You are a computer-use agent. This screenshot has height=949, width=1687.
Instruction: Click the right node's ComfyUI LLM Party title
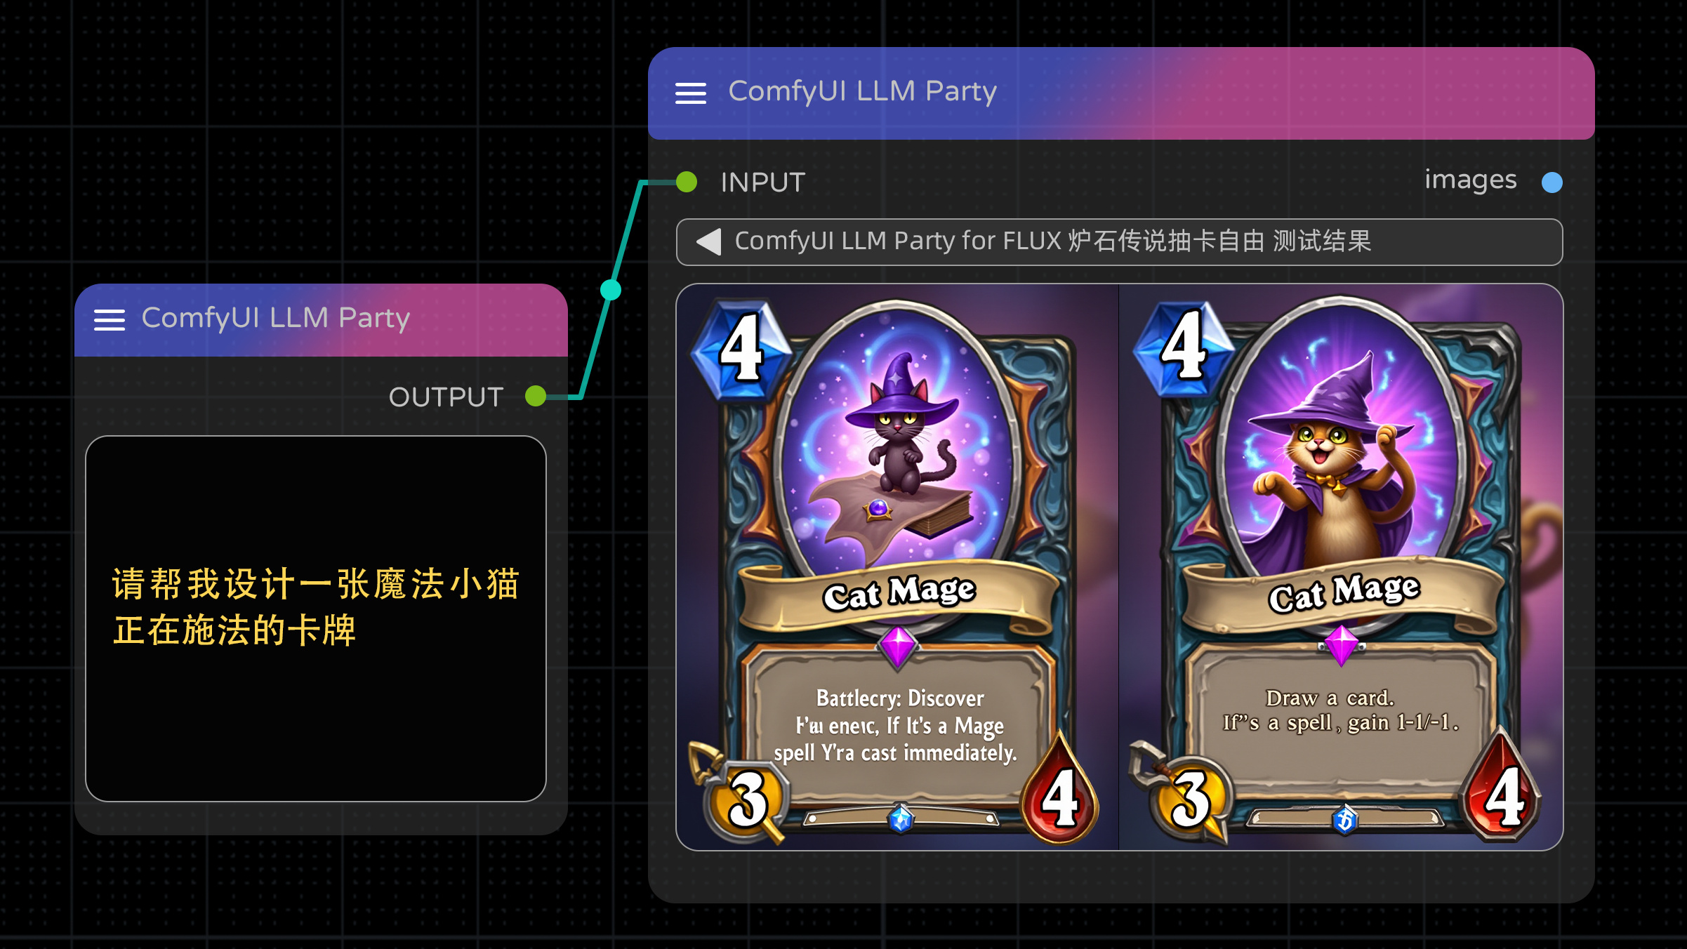point(863,91)
